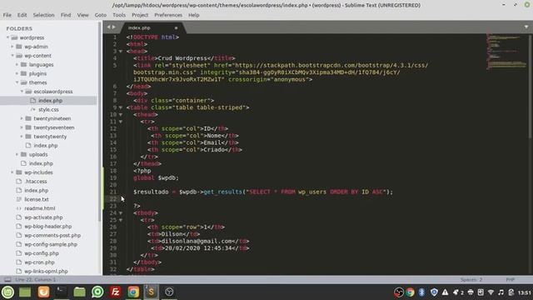Screen dimensions: 533x300
Task: Select wp-config.php in the sidebar
Action: (x=42, y=253)
